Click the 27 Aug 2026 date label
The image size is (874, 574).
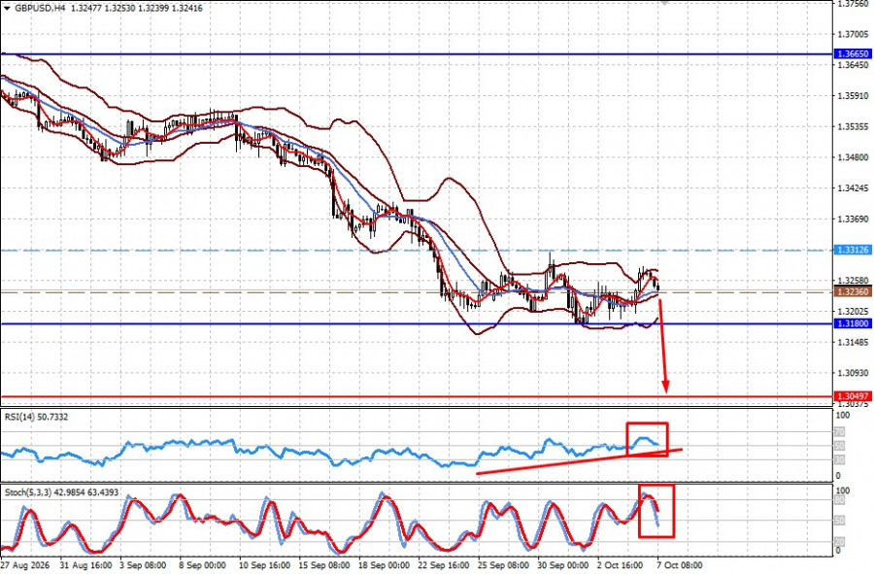(x=25, y=565)
